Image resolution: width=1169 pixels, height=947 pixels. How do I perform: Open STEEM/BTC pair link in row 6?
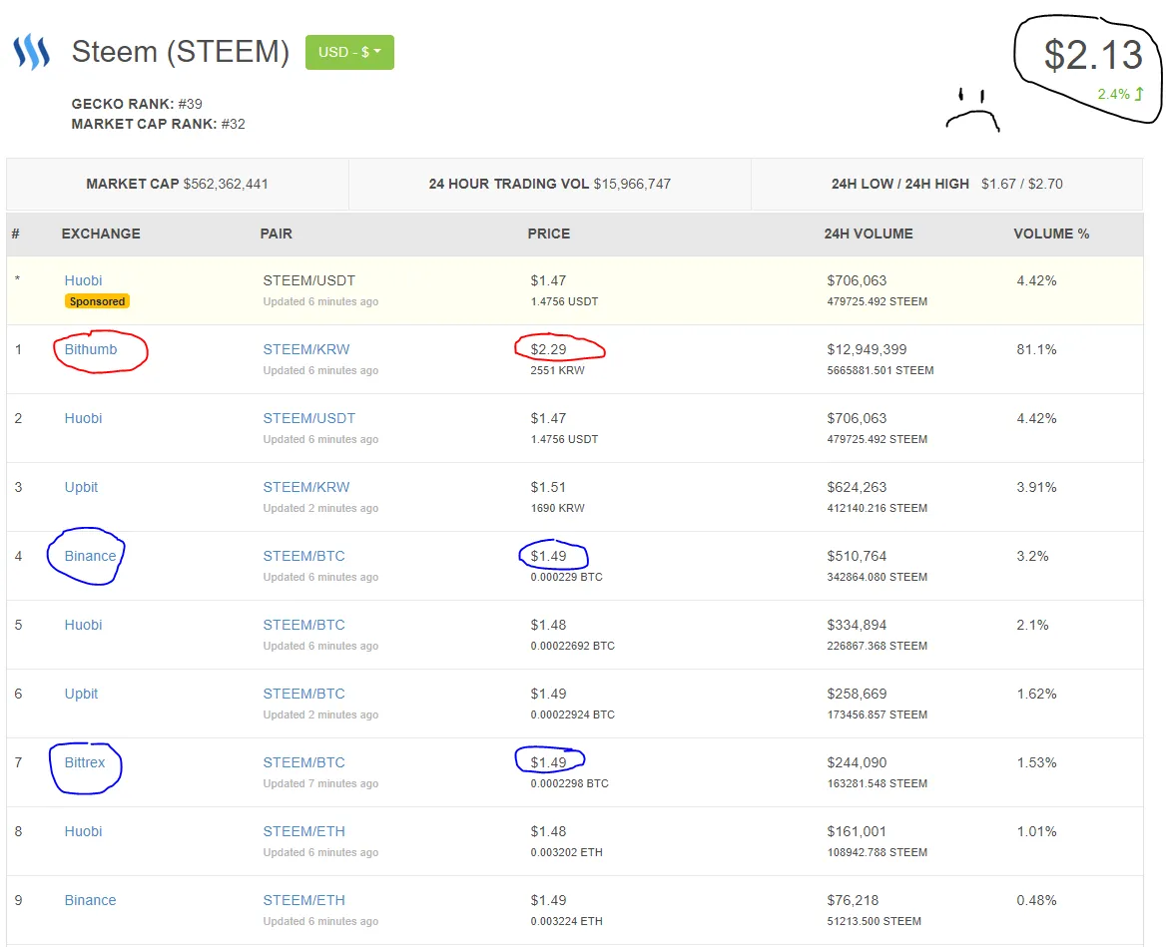[x=303, y=694]
